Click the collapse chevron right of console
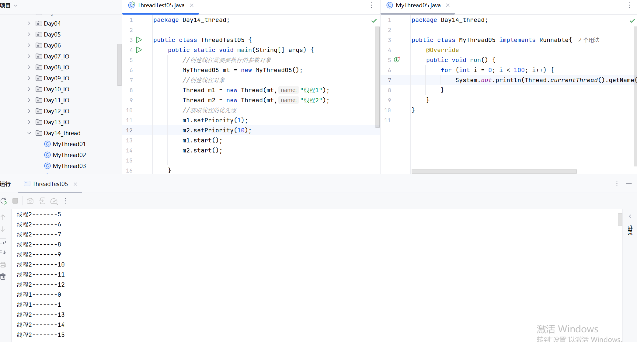The width and height of the screenshot is (637, 342). (x=630, y=216)
